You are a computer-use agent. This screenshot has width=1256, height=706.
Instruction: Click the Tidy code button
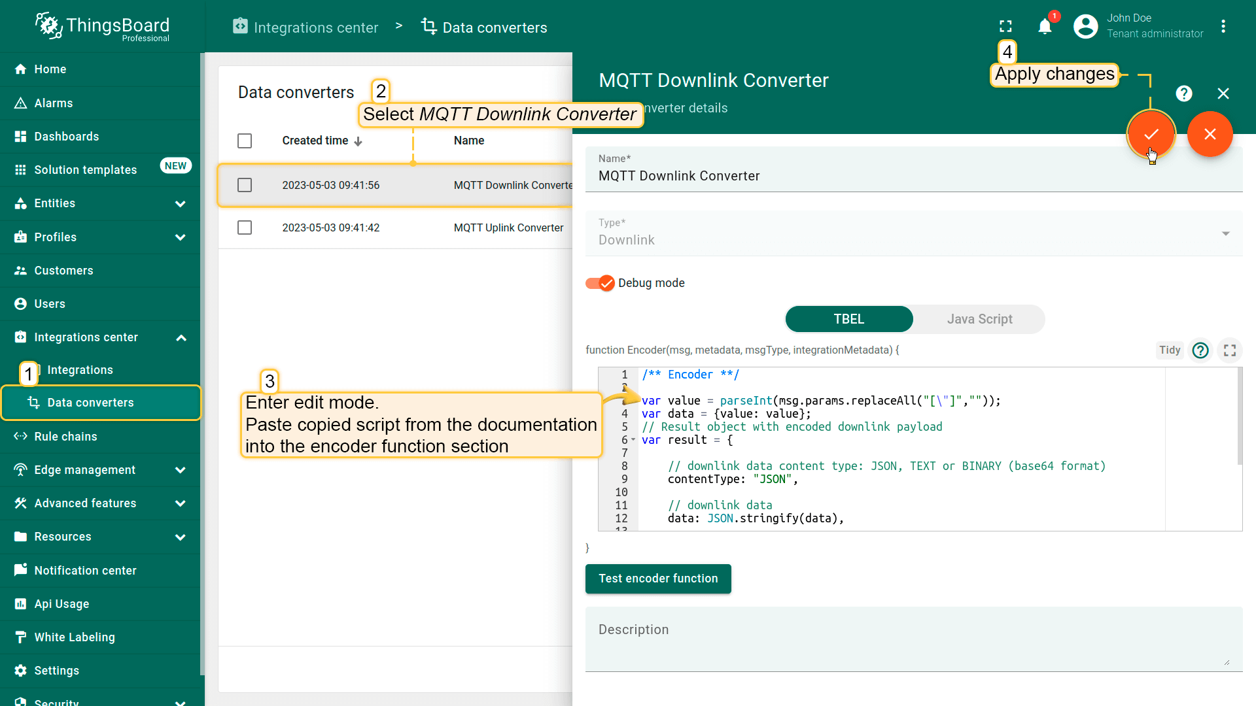point(1169,350)
